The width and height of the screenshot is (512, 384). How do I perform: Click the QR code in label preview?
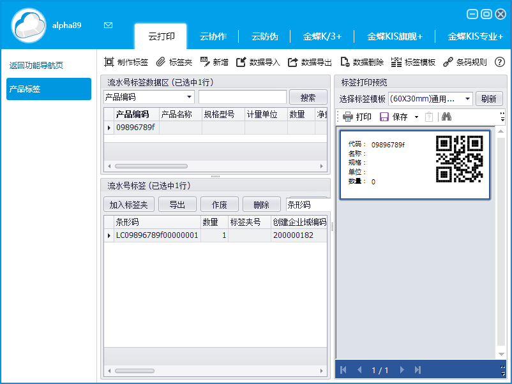tap(460, 159)
